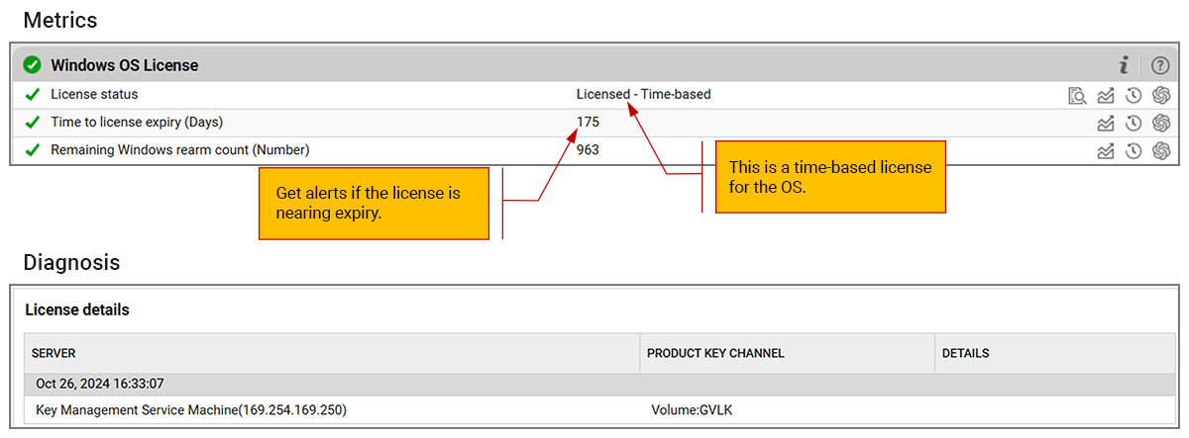This screenshot has width=1189, height=438.
Task: Open detailed diagnosis magnifier for License status
Action: [1077, 96]
